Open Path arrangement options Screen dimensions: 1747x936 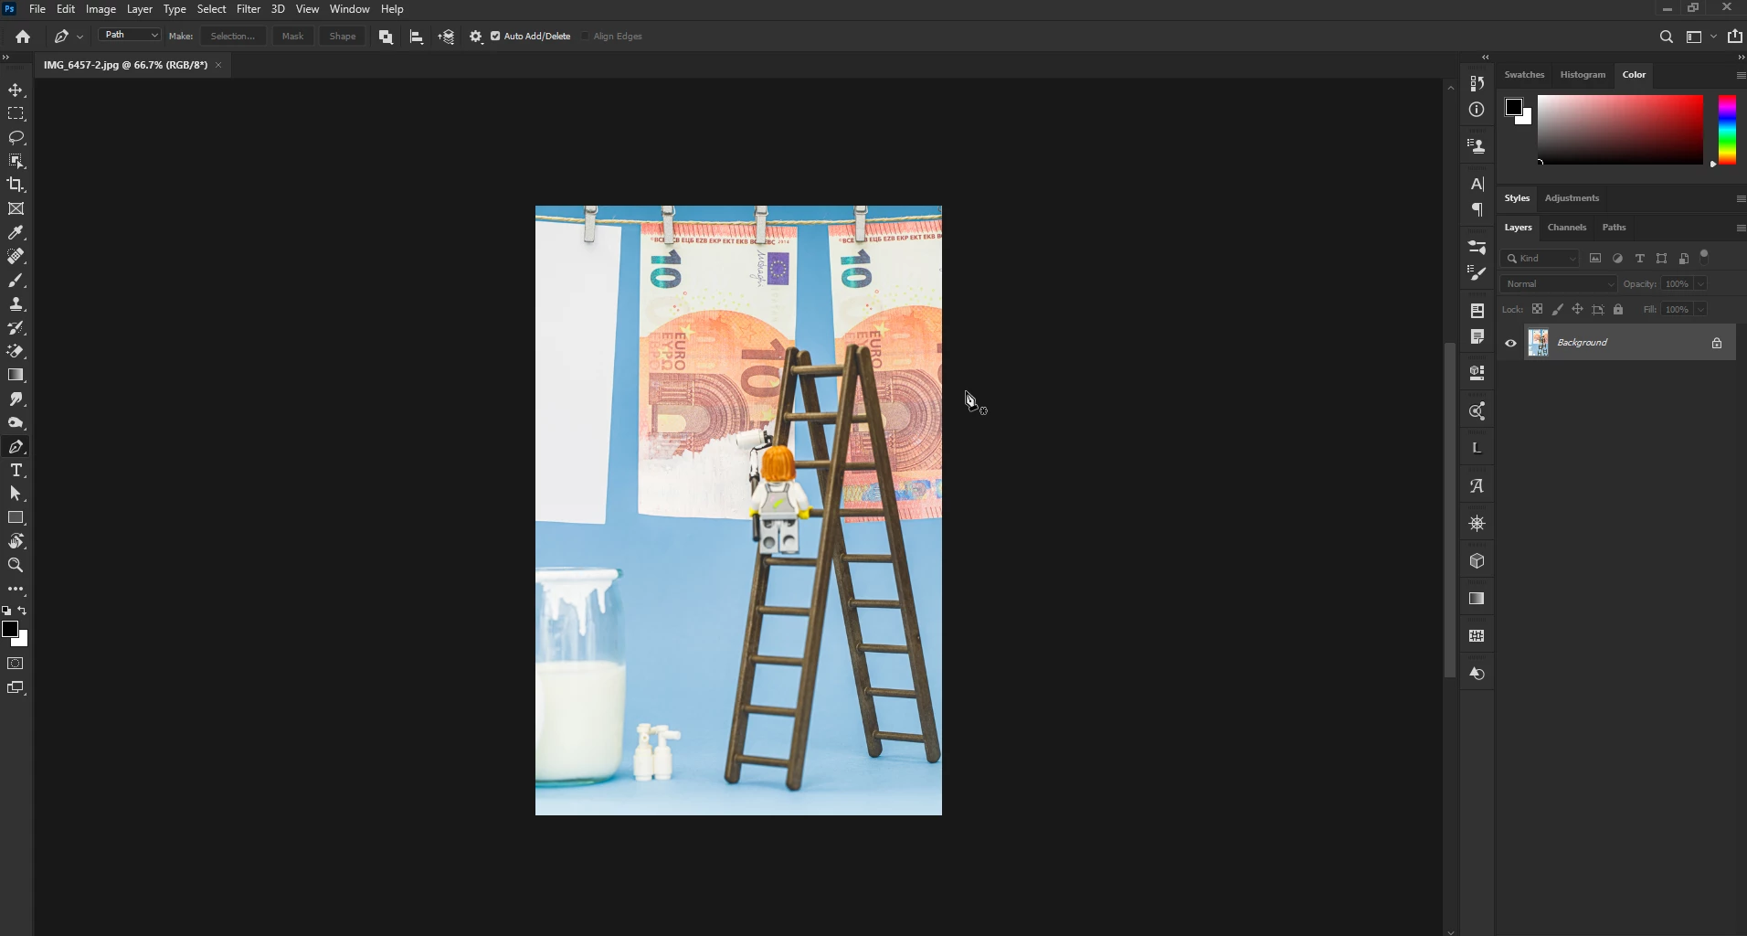446,37
